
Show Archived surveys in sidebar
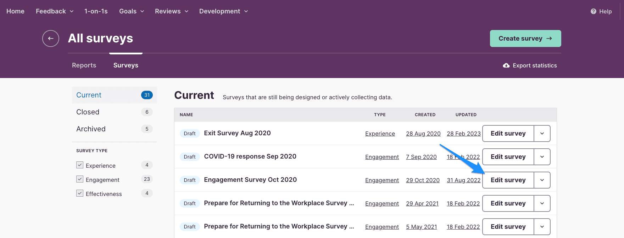click(x=115, y=129)
